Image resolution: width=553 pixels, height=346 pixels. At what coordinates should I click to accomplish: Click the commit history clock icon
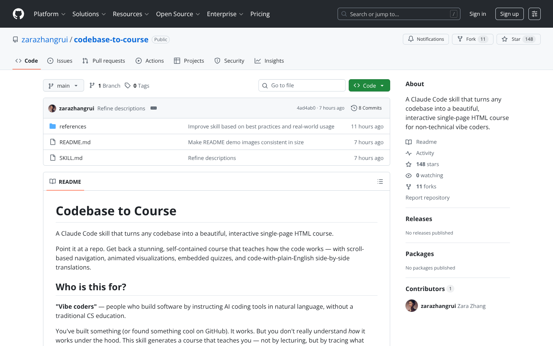[x=354, y=108]
